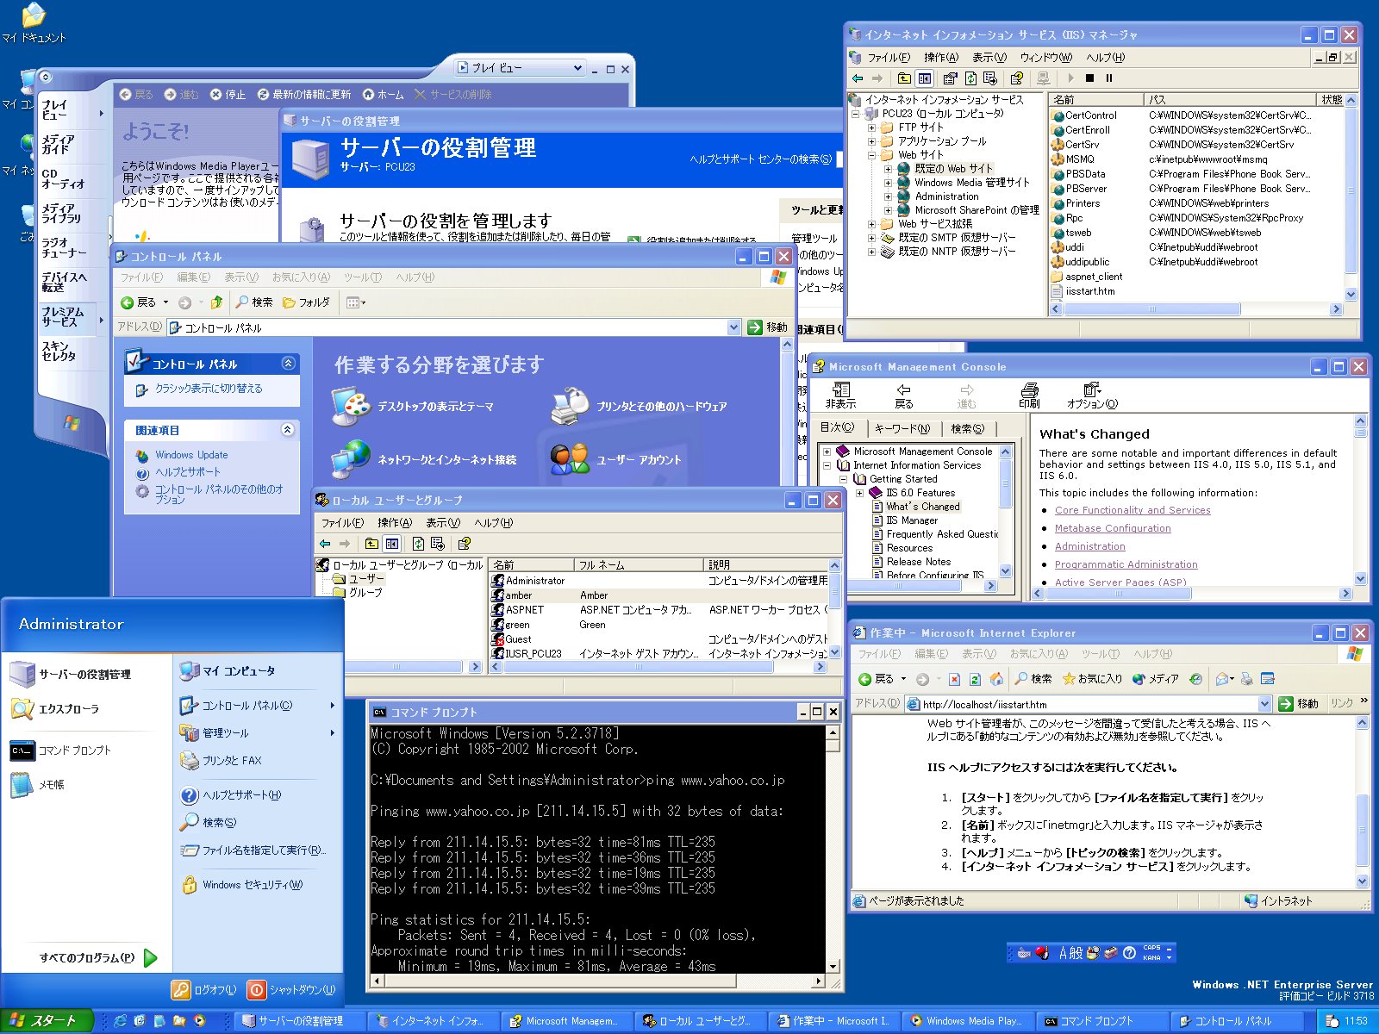Click the refresh icon in Internet Explorer toolbar
1379x1034 pixels.
pyautogui.click(x=975, y=679)
